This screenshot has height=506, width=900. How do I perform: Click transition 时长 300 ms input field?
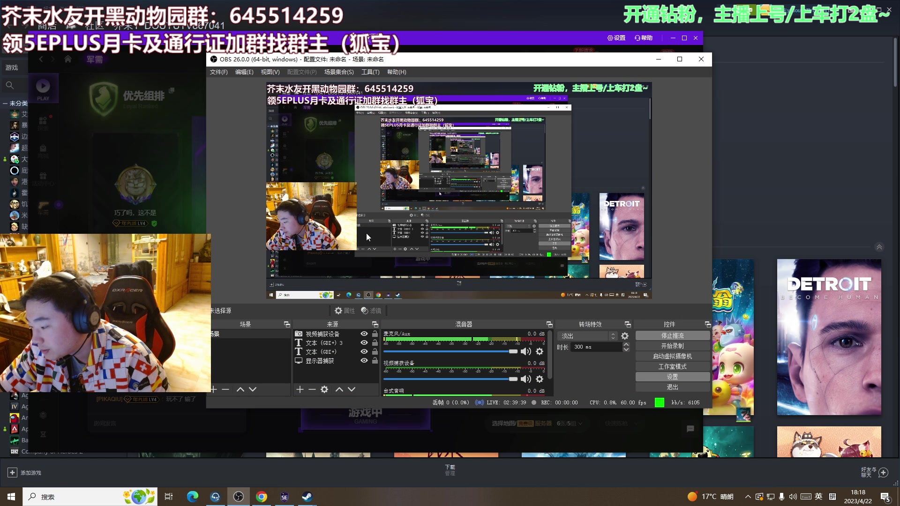point(596,347)
